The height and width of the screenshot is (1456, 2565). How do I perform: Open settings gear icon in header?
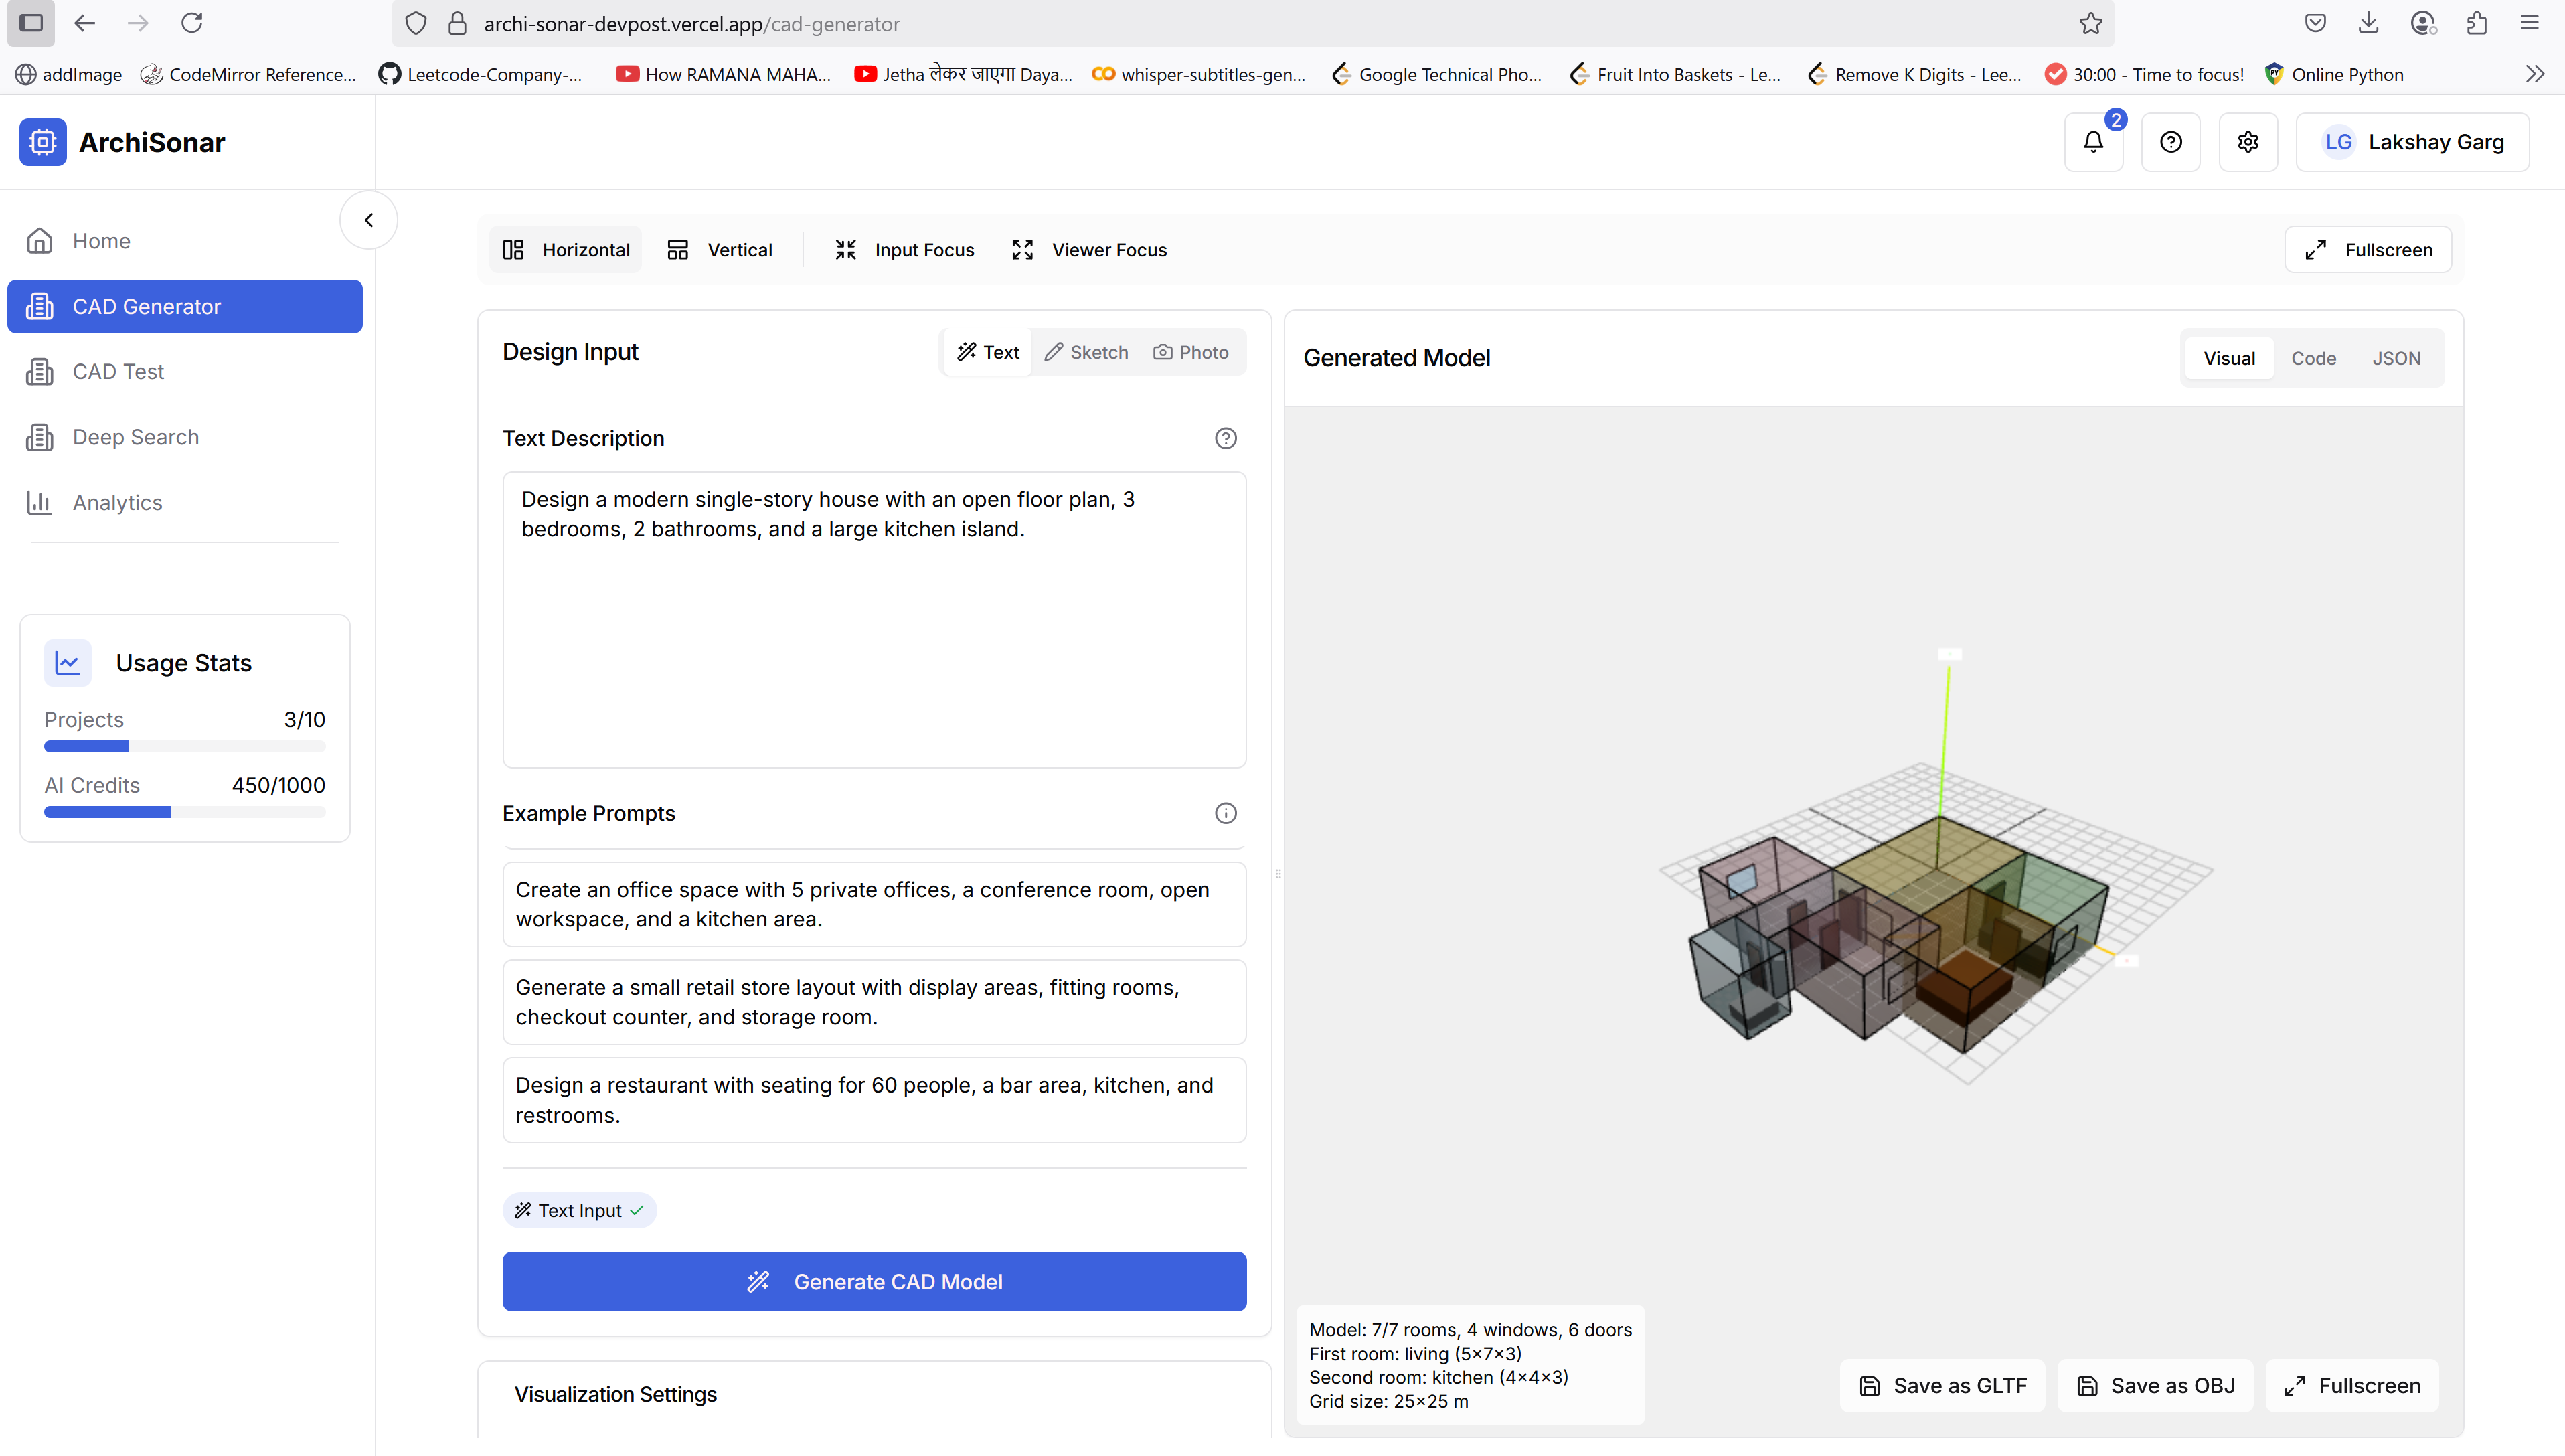2248,142
